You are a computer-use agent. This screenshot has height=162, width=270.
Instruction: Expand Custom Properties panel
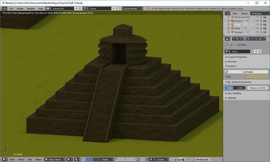[236, 57]
